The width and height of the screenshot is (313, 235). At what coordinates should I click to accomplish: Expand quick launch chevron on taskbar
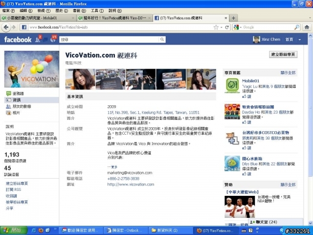(55, 229)
